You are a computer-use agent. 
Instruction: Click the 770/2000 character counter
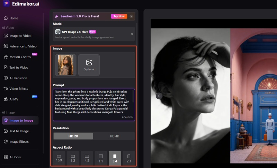coord(127,117)
